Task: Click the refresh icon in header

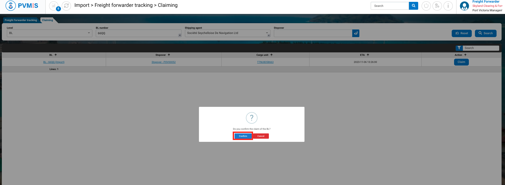Action: click(66, 6)
